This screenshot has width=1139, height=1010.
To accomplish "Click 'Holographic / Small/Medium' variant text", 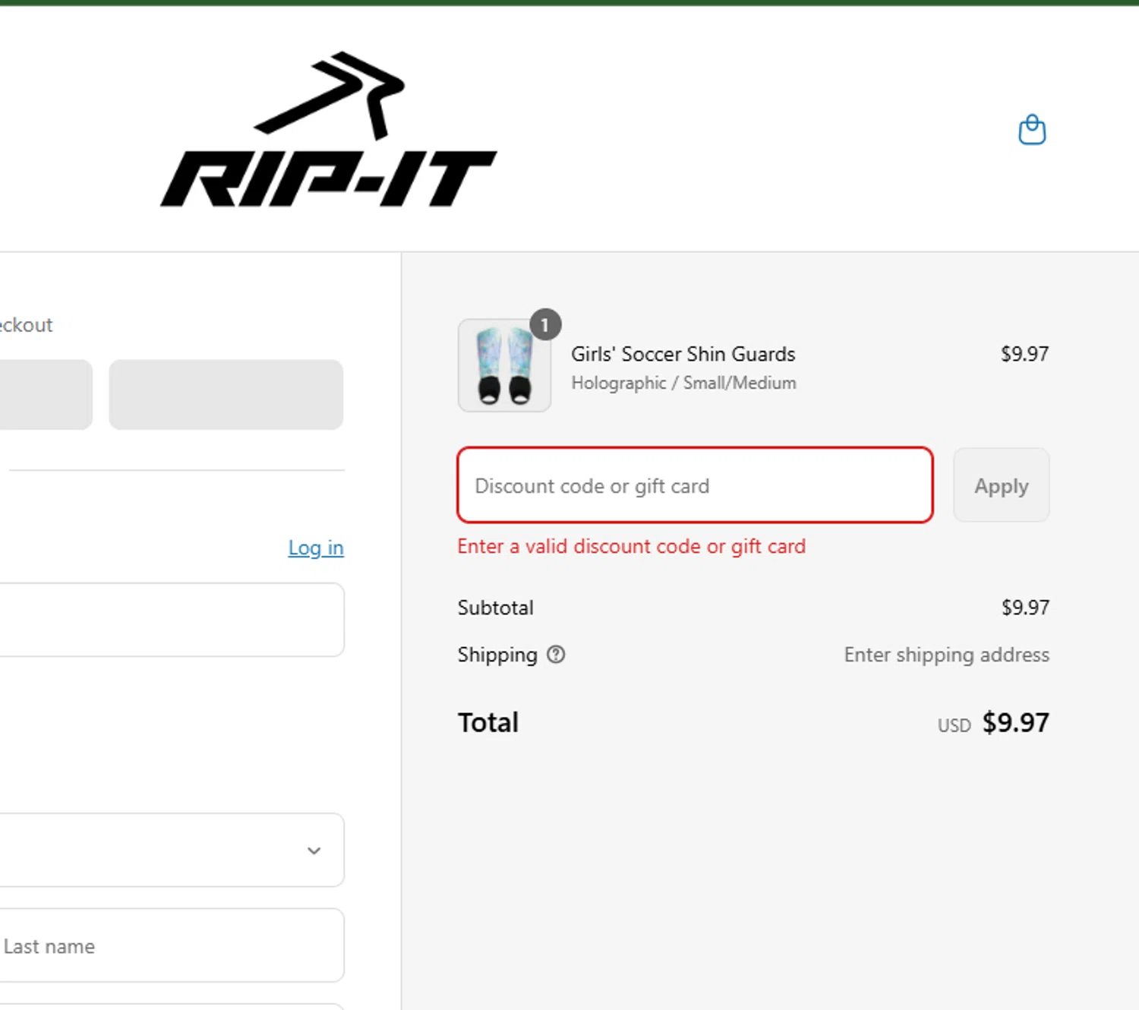I will tap(683, 383).
